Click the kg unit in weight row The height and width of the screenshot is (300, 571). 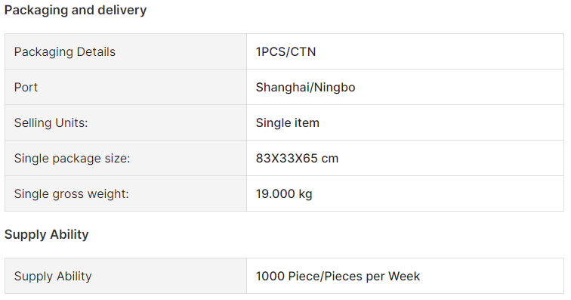306,194
